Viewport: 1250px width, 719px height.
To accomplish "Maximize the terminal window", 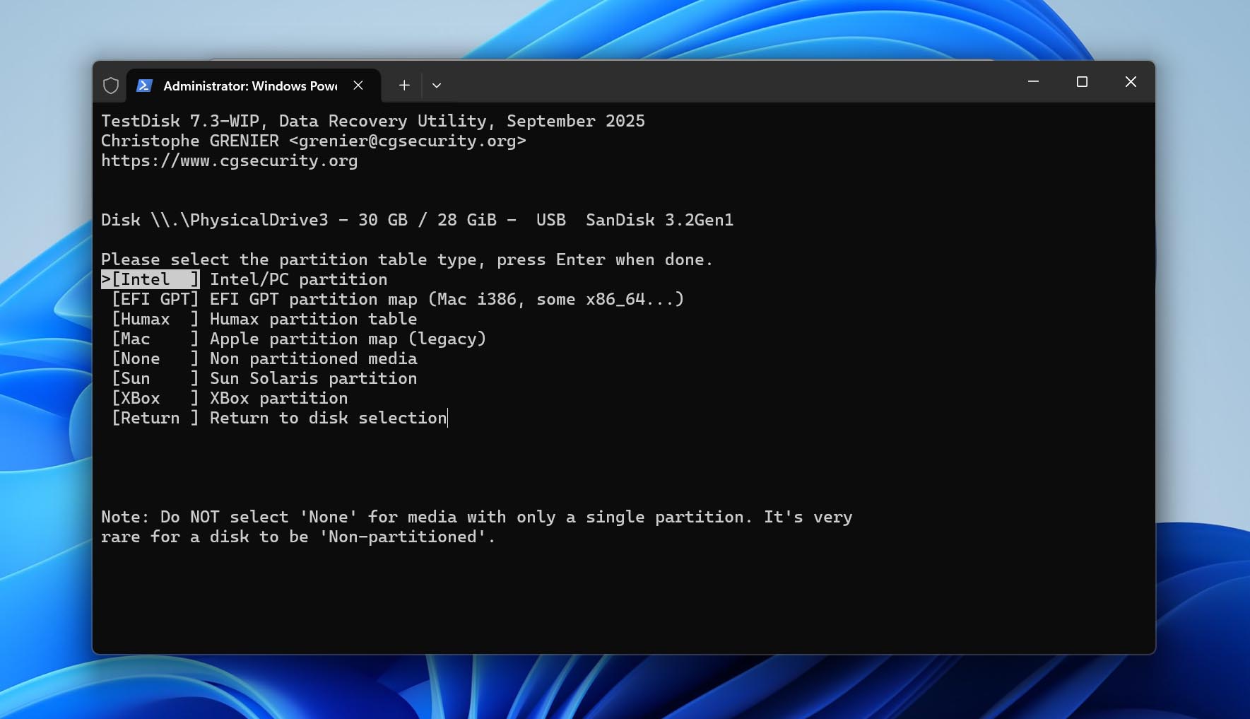I will [x=1082, y=82].
